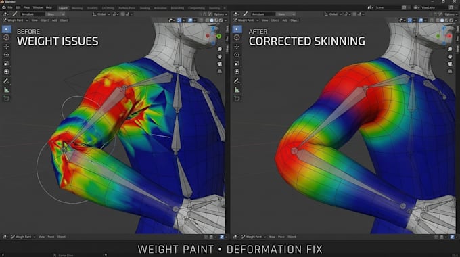Select the Add Cube tool in left viewport
This screenshot has width=460, height=257.
click(x=7, y=99)
